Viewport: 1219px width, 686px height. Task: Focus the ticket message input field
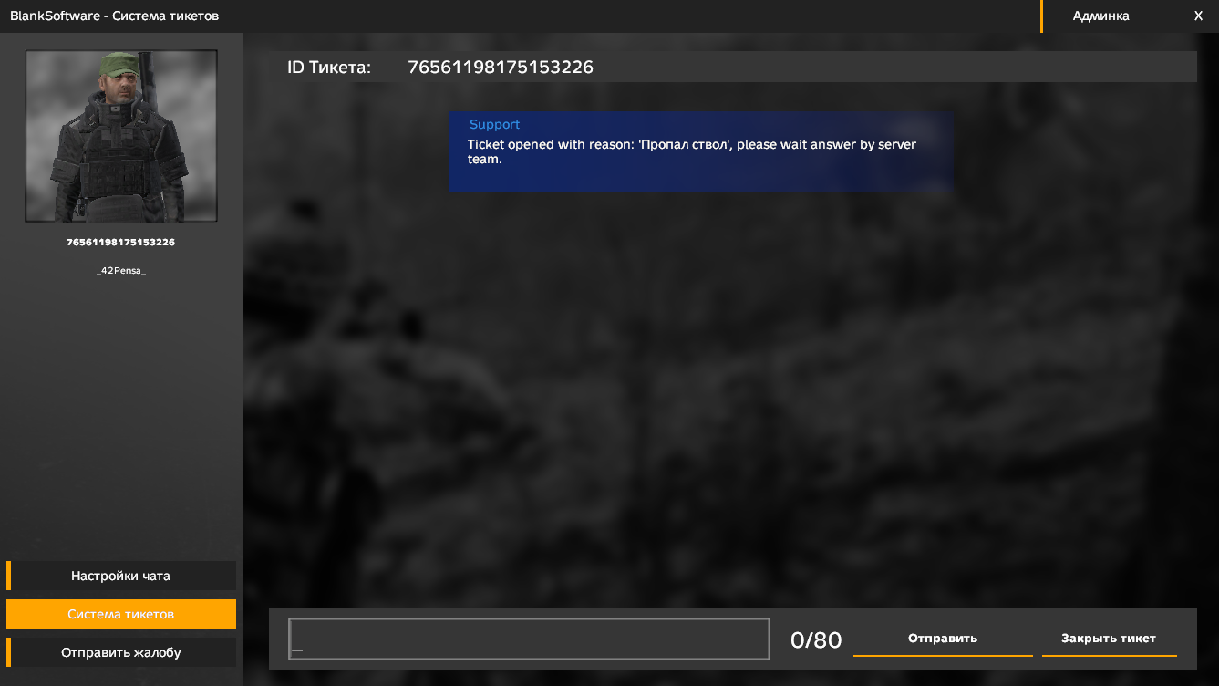click(529, 639)
